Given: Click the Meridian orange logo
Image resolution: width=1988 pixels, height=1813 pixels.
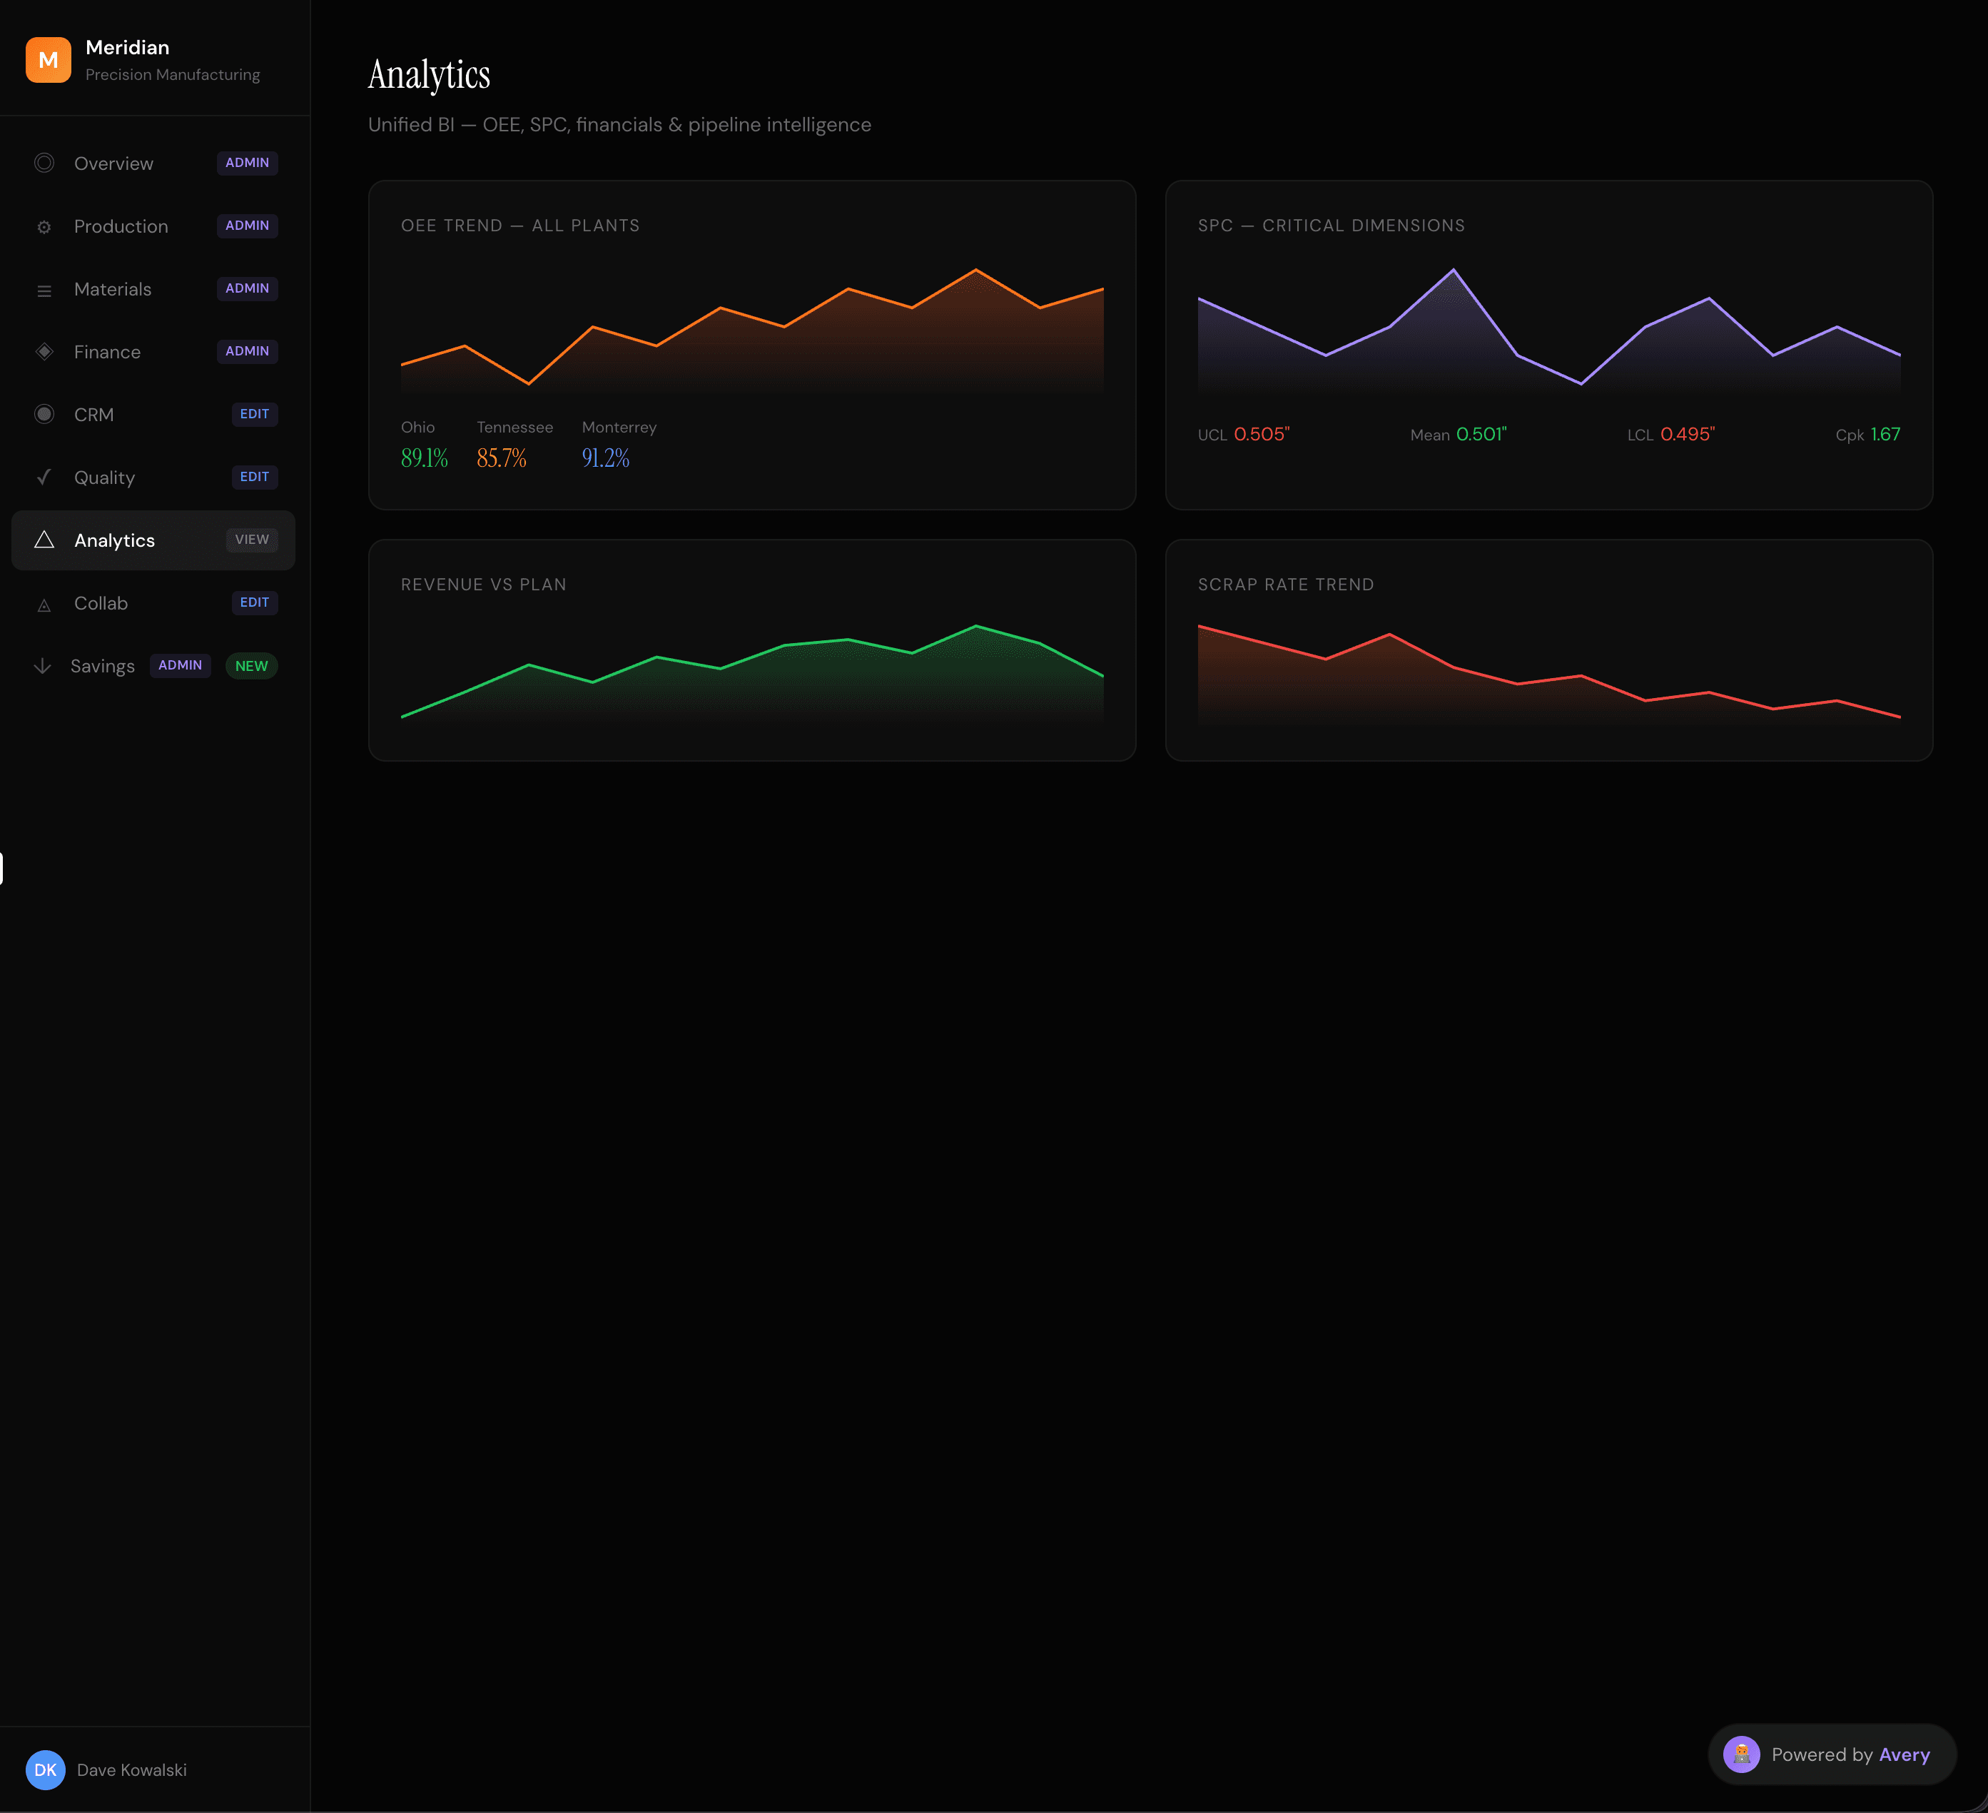Looking at the screenshot, I should point(47,59).
